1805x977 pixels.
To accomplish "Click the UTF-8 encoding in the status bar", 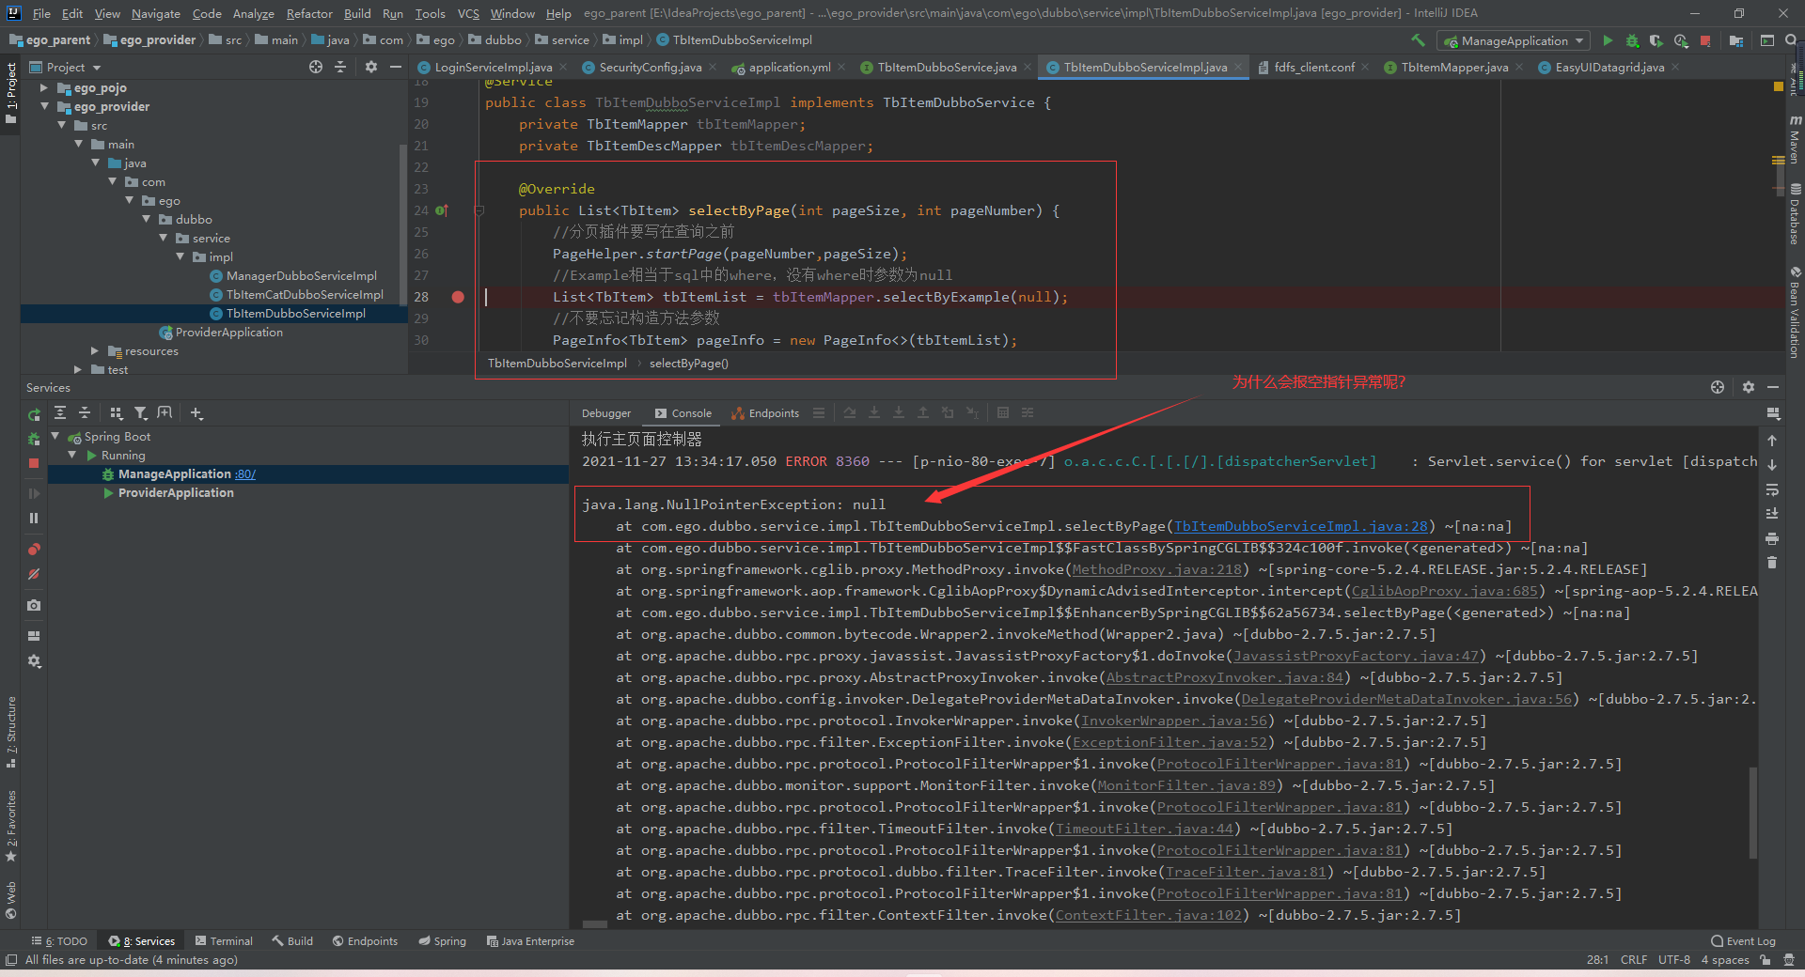I will pyautogui.click(x=1673, y=960).
